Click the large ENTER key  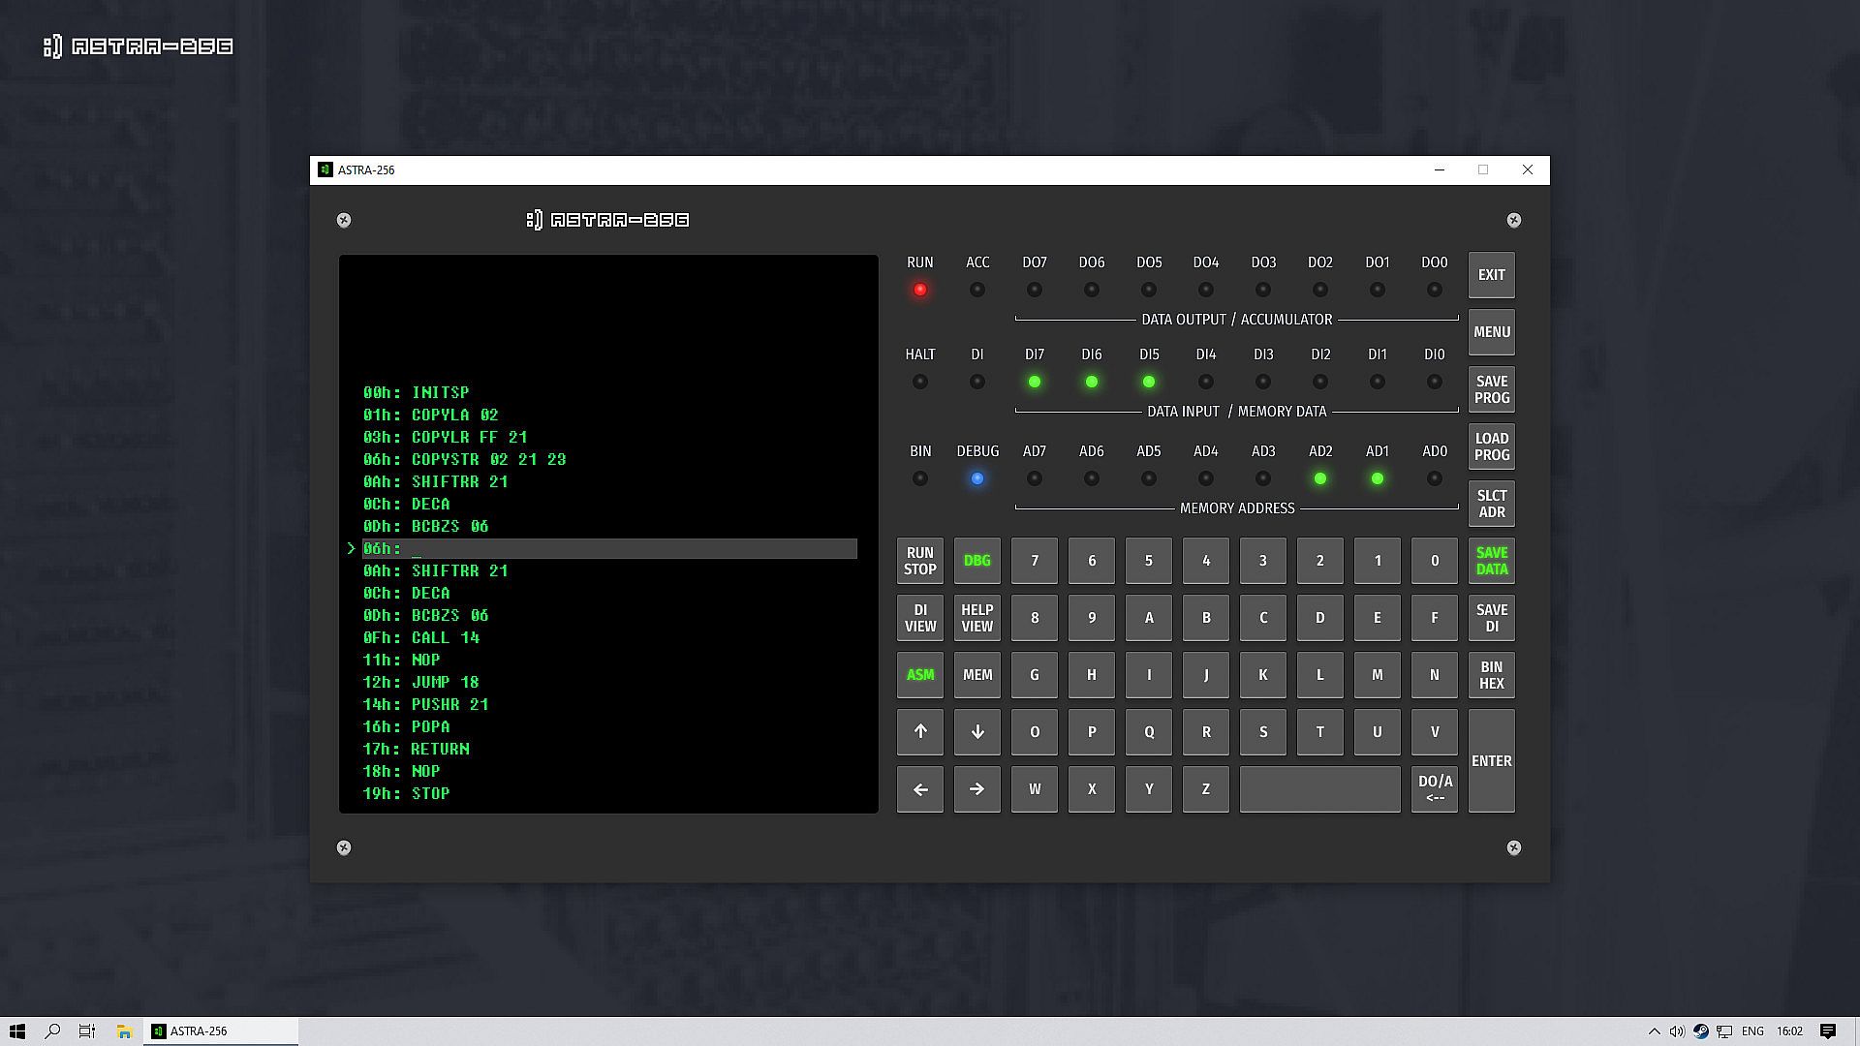(x=1491, y=761)
